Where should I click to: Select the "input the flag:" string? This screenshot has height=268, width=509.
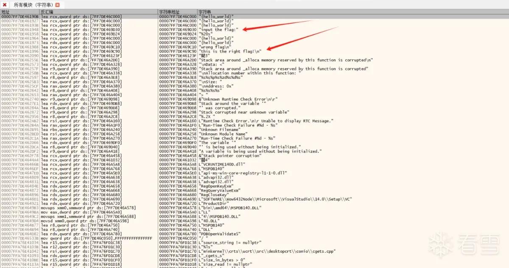218,30
